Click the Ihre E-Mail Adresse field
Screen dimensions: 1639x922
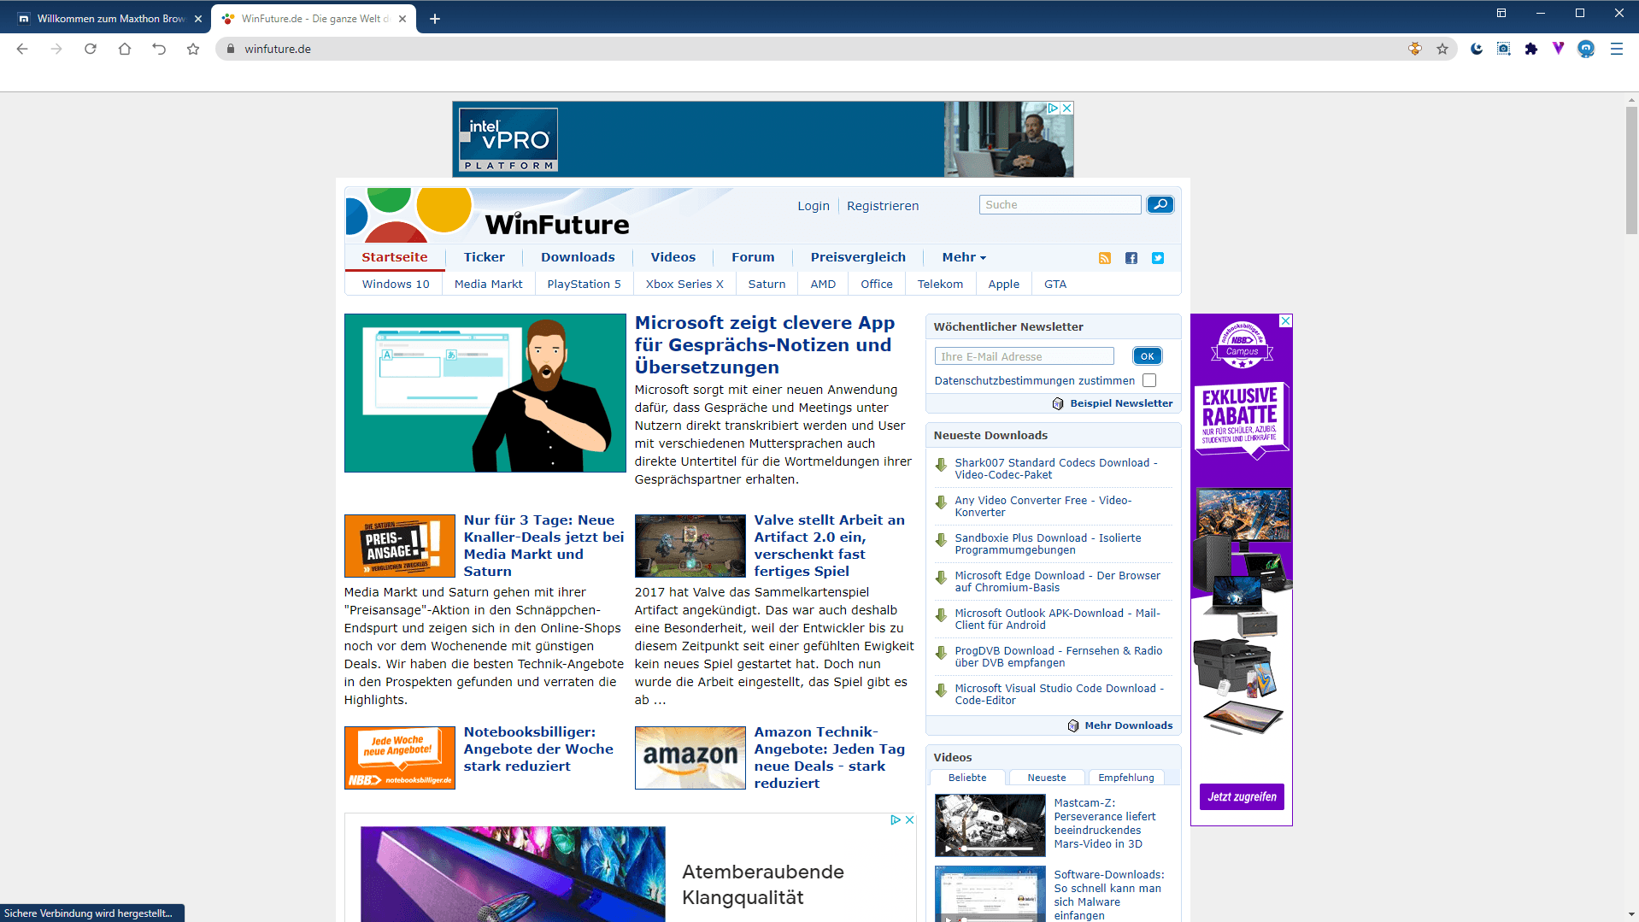tap(1024, 356)
